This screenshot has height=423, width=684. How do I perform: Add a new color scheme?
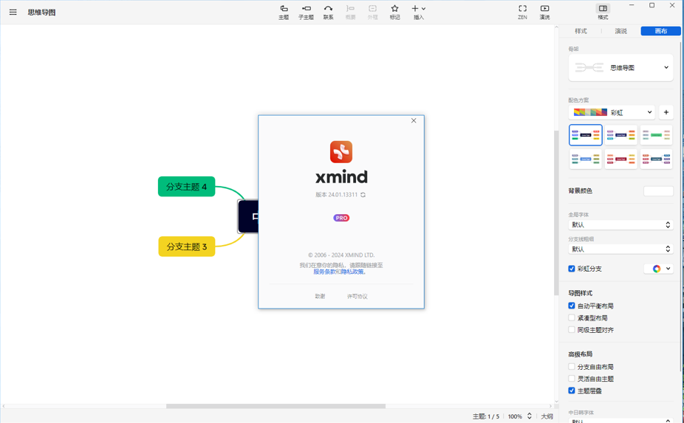point(666,112)
